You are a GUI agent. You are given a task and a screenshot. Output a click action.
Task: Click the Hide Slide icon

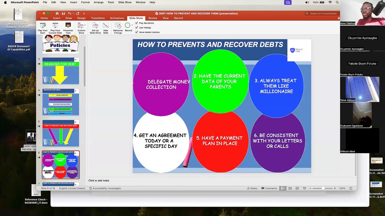click(x=106, y=26)
